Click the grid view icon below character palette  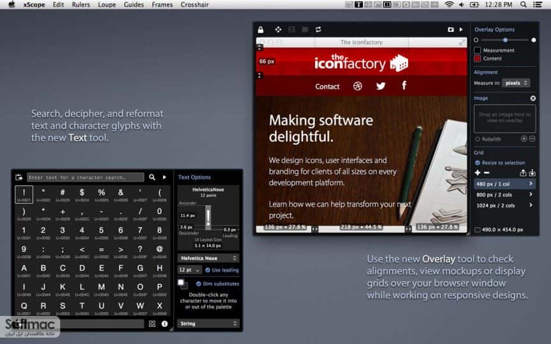[152, 324]
